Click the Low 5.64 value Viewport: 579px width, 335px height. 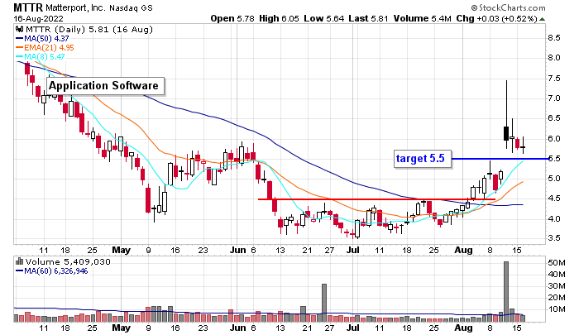[324, 18]
